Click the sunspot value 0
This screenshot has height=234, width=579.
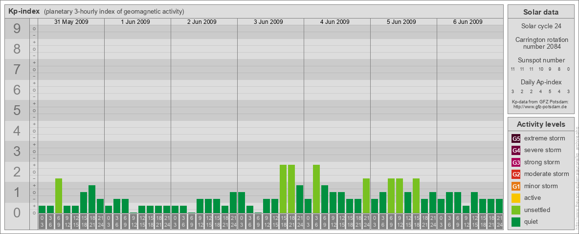point(568,69)
